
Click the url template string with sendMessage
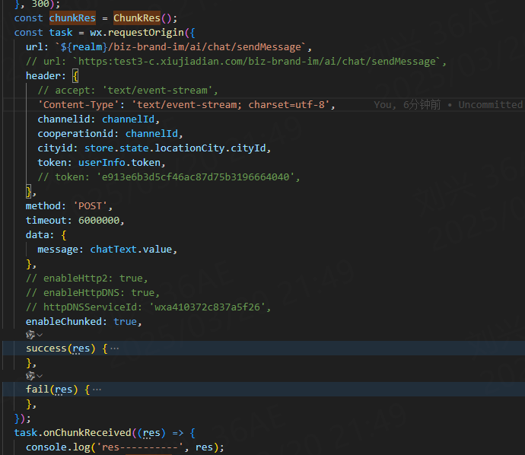pyautogui.click(x=180, y=47)
